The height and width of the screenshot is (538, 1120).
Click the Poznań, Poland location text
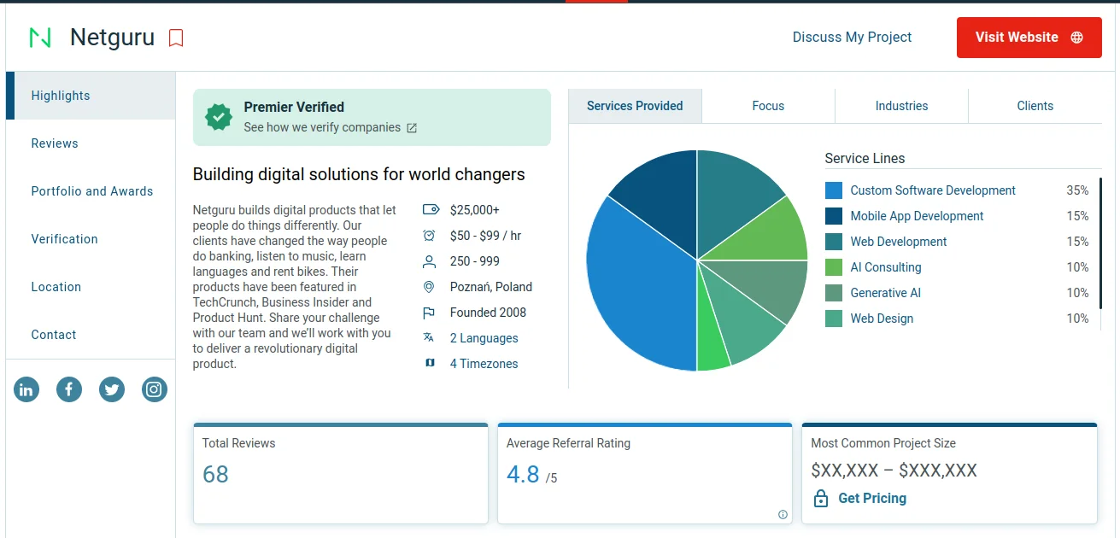491,287
